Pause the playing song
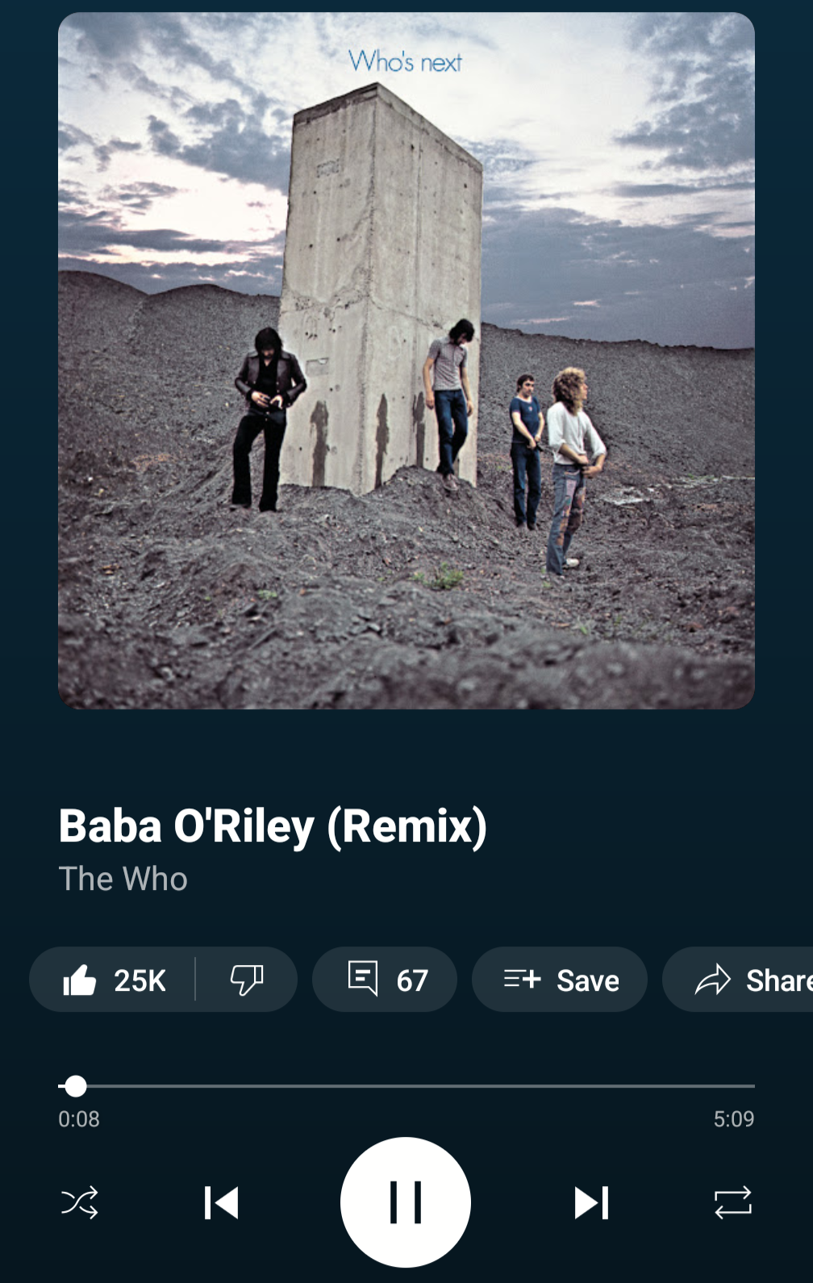This screenshot has height=1283, width=813. pyautogui.click(x=406, y=1202)
